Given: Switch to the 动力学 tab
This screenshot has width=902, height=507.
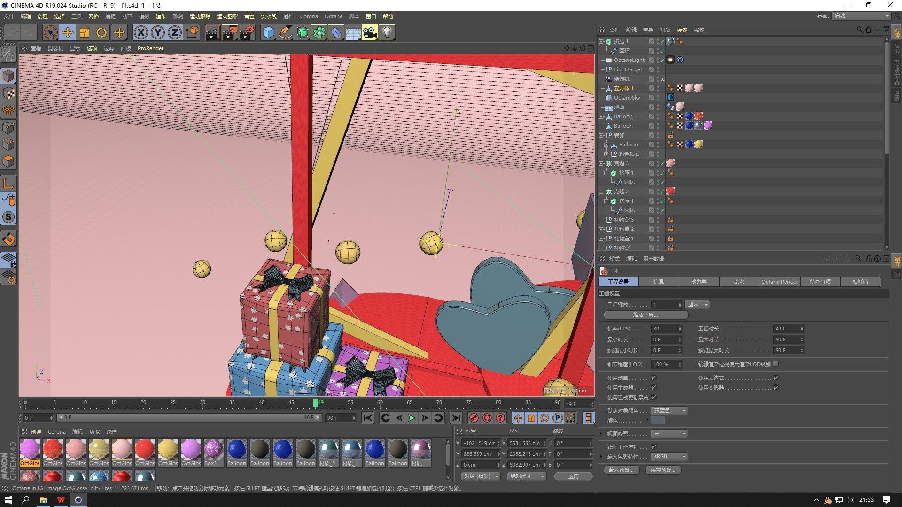Looking at the screenshot, I should pyautogui.click(x=699, y=282).
